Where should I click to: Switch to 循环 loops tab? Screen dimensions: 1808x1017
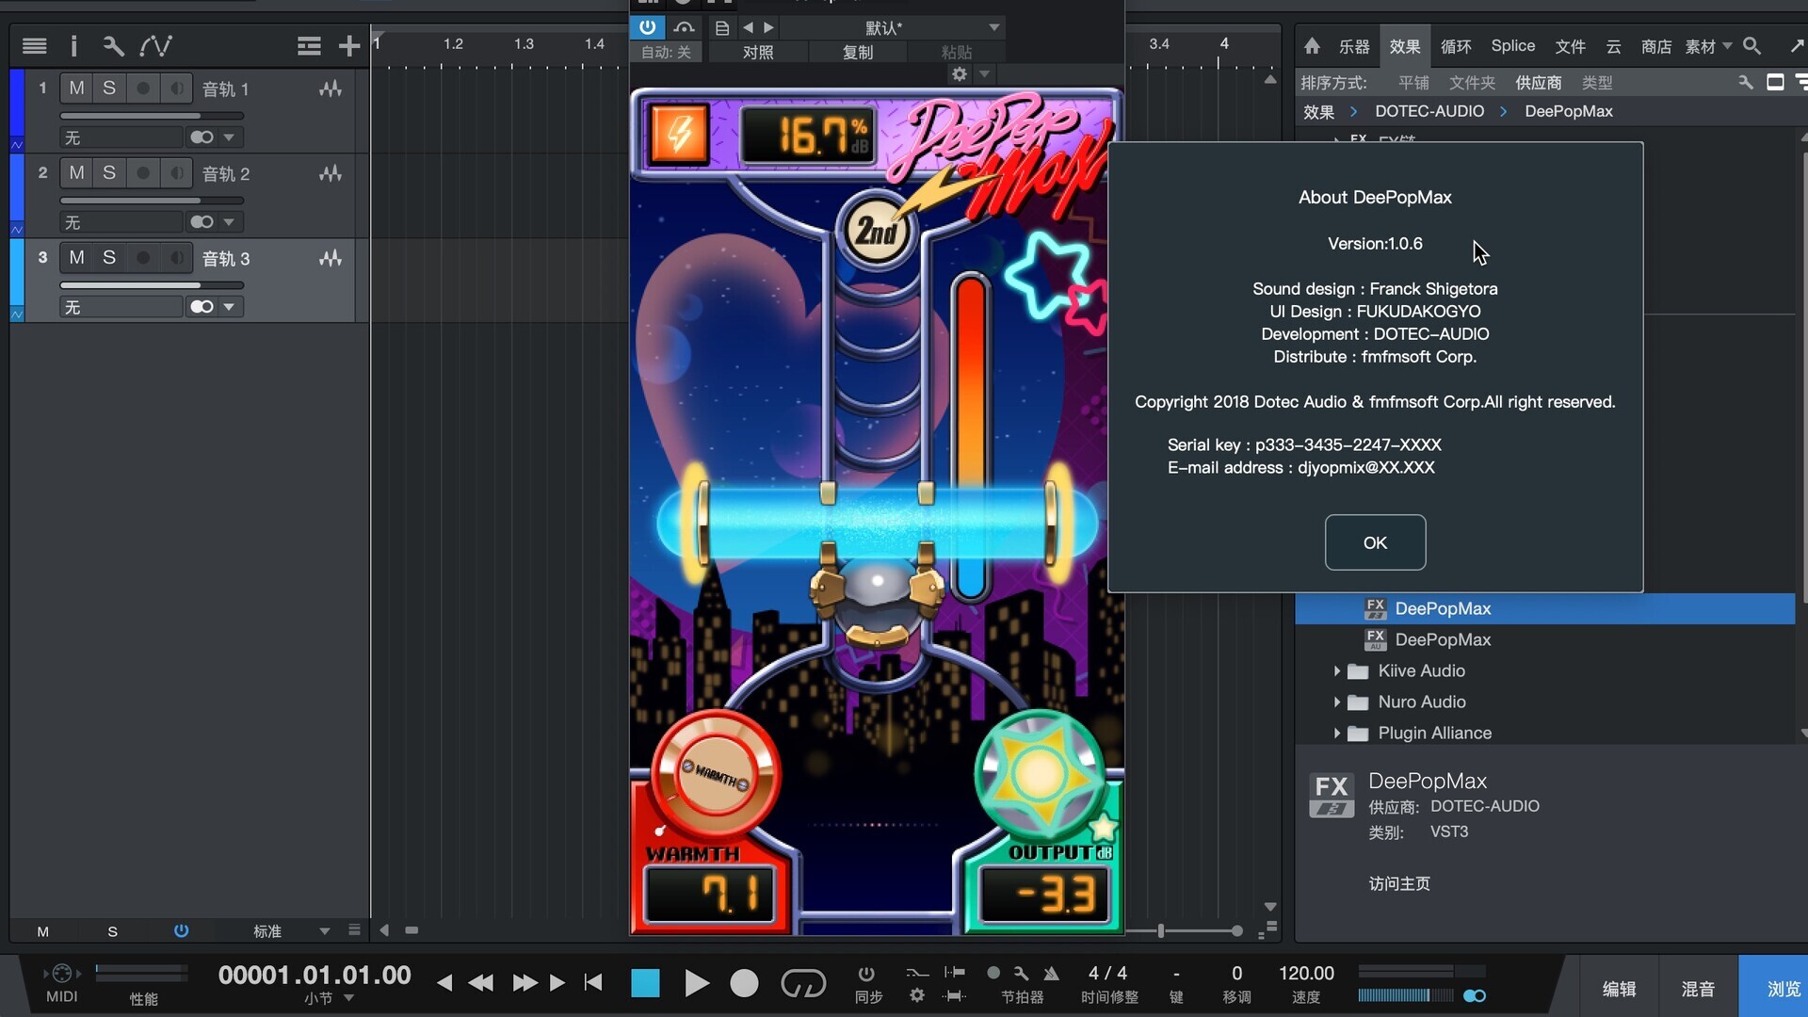[x=1456, y=46]
